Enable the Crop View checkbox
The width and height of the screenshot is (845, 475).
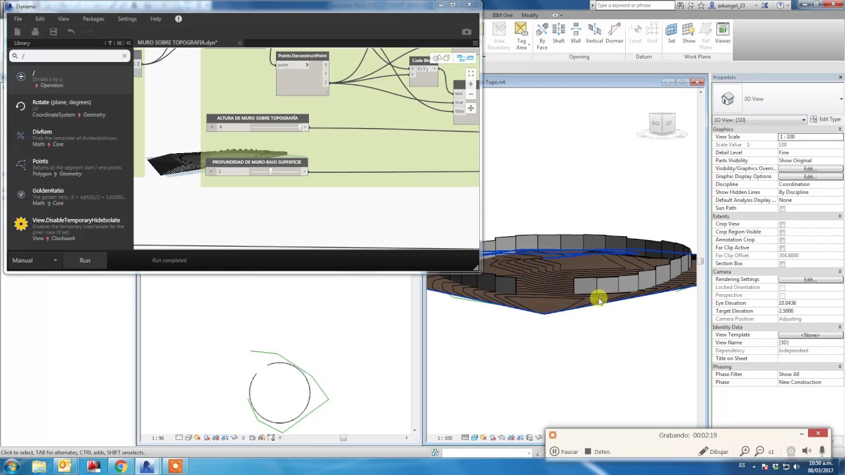[782, 224]
